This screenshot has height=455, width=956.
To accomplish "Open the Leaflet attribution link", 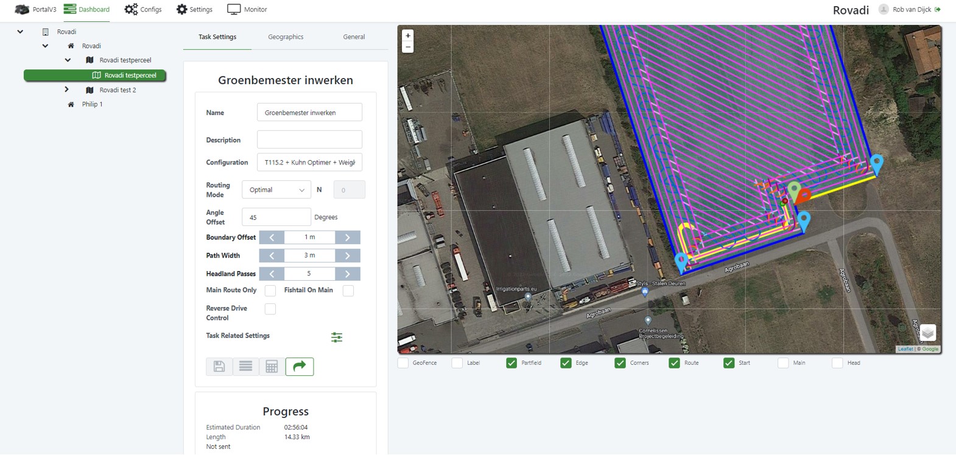I will 905,349.
